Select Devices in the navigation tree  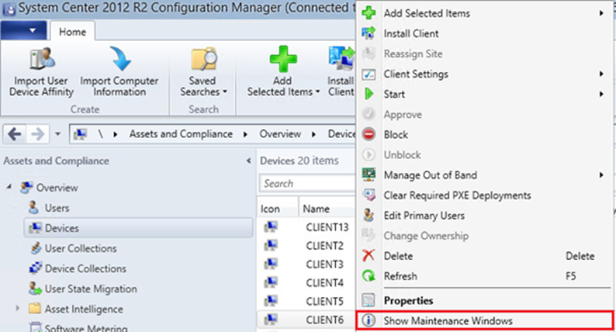pyautogui.click(x=138, y=228)
